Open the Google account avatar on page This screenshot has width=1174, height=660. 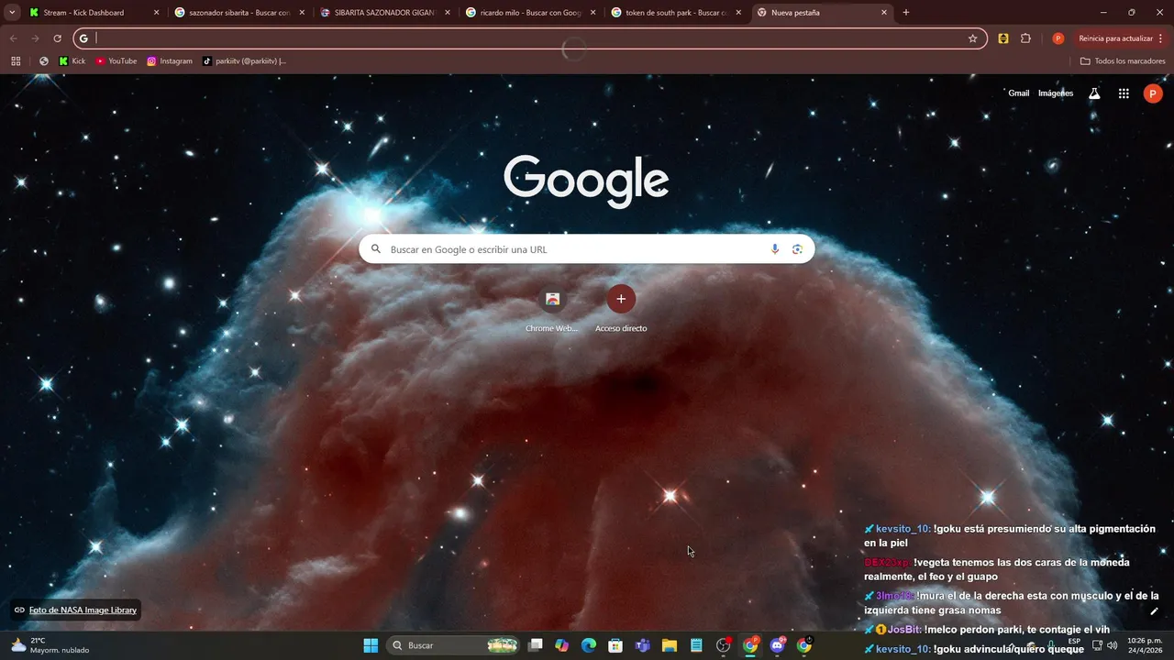coord(1153,93)
